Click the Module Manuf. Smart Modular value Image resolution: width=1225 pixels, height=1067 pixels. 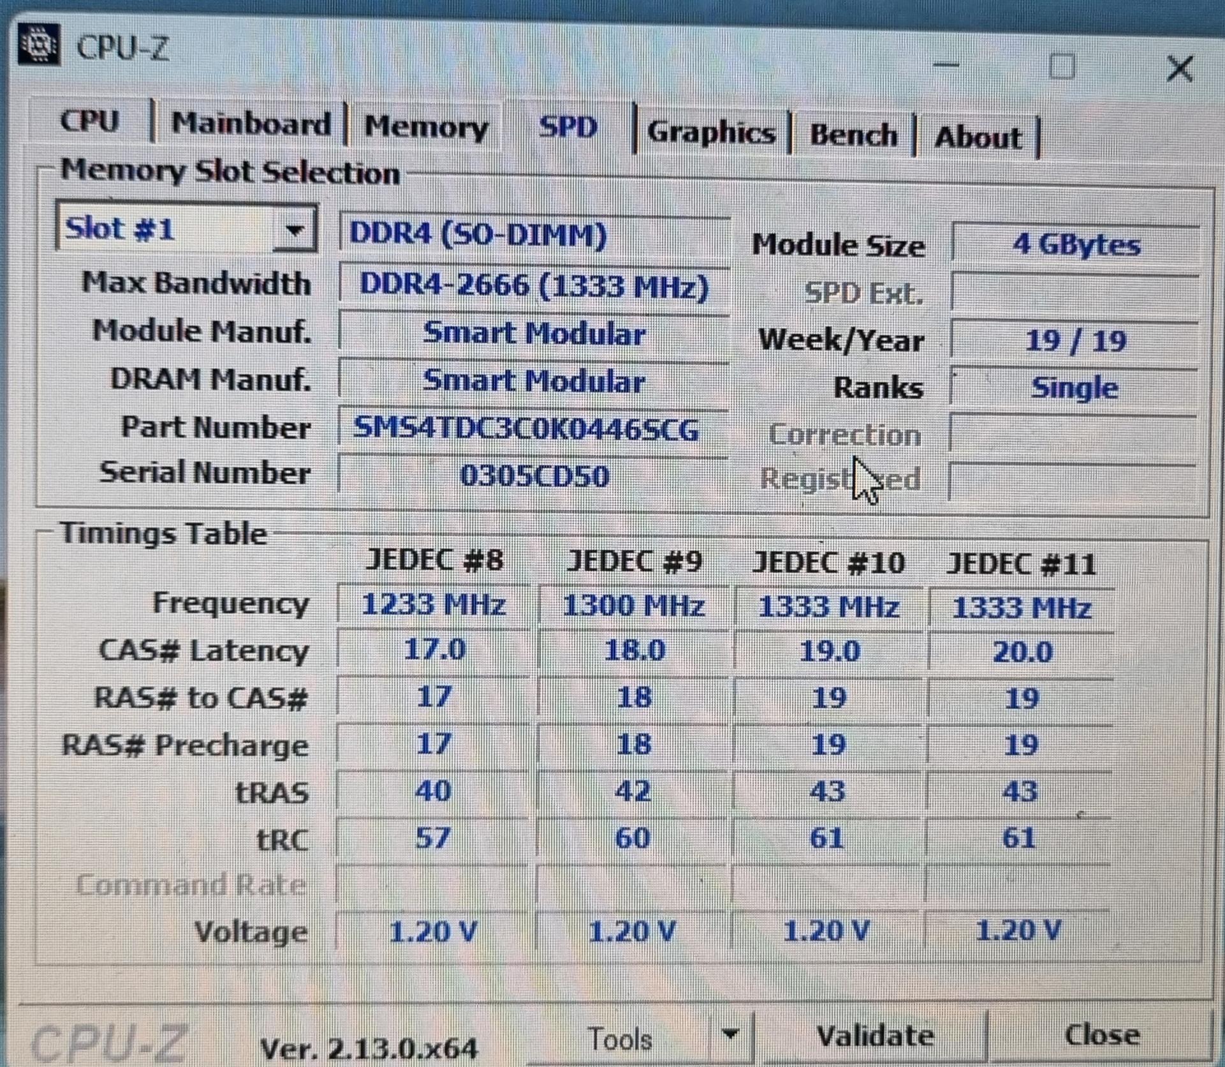(x=534, y=334)
